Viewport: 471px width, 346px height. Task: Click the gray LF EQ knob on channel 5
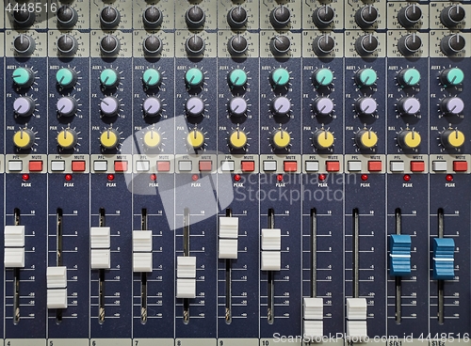click(x=67, y=44)
